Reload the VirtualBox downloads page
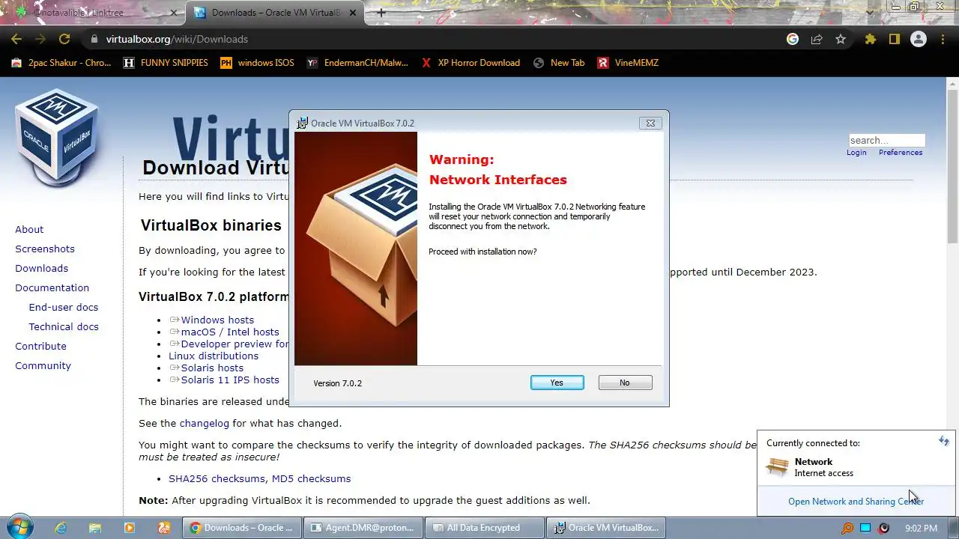 click(x=64, y=39)
